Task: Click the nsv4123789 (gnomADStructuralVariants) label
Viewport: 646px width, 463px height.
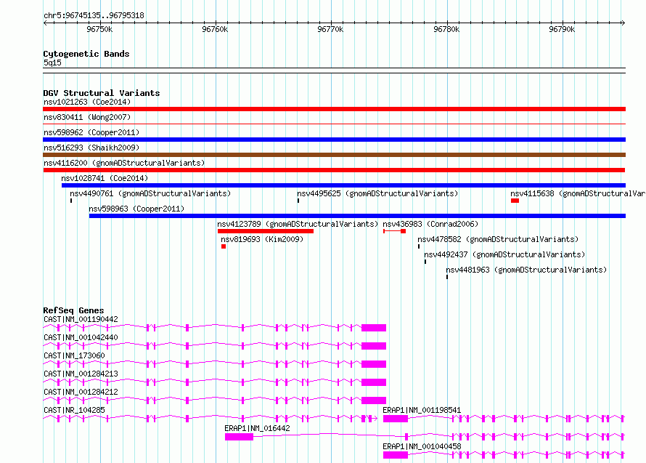Action: click(298, 224)
